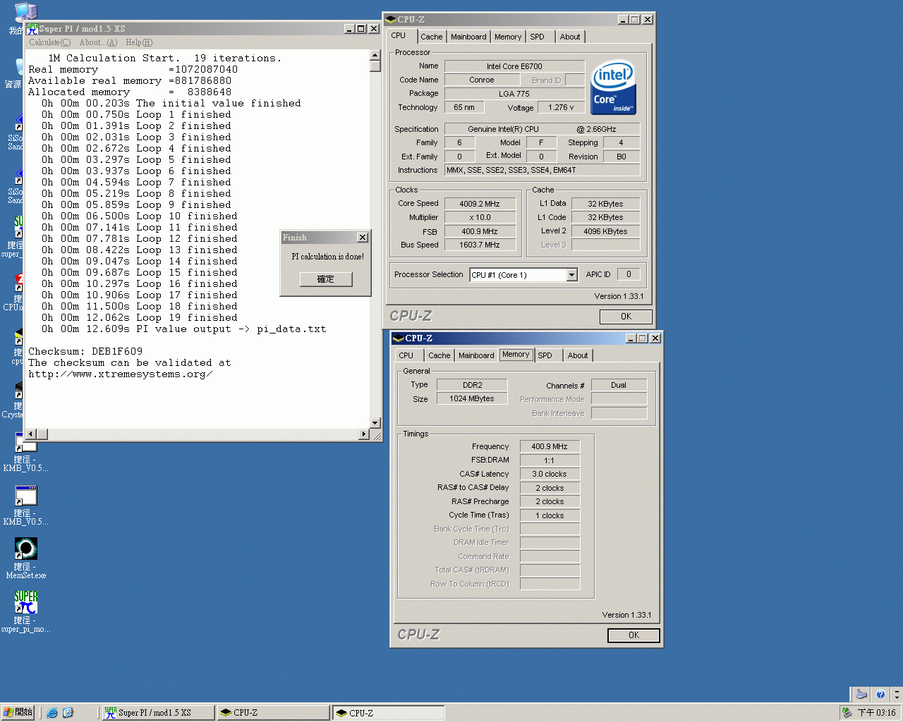Open the Calculate menu in Super PI
903x722 pixels.
click(x=49, y=42)
